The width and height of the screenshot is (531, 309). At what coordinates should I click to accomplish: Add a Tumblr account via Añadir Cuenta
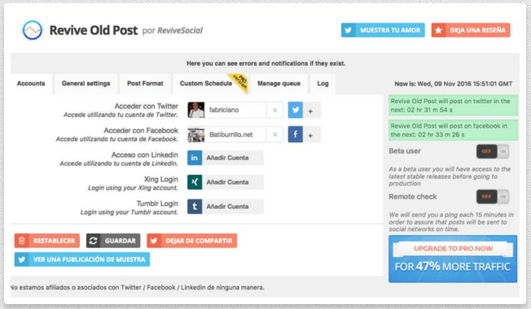pos(233,207)
